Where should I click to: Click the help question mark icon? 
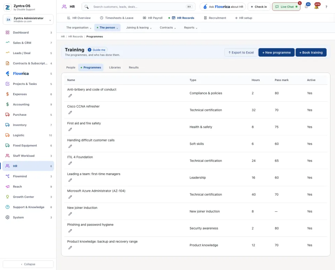pyautogui.click(x=326, y=7)
